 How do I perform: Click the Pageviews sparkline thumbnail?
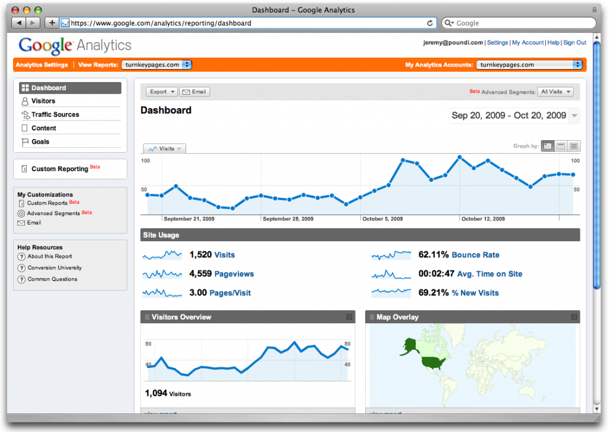point(162,274)
